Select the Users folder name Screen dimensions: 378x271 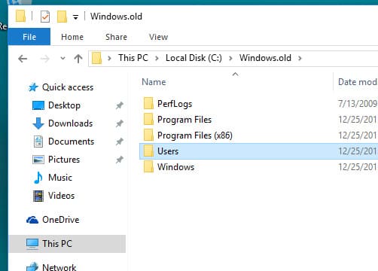tap(168, 151)
